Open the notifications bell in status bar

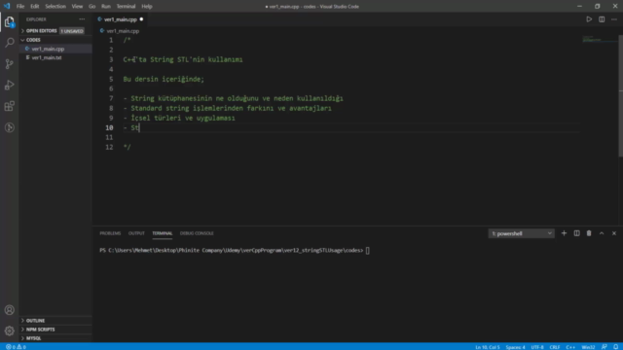[x=615, y=347]
